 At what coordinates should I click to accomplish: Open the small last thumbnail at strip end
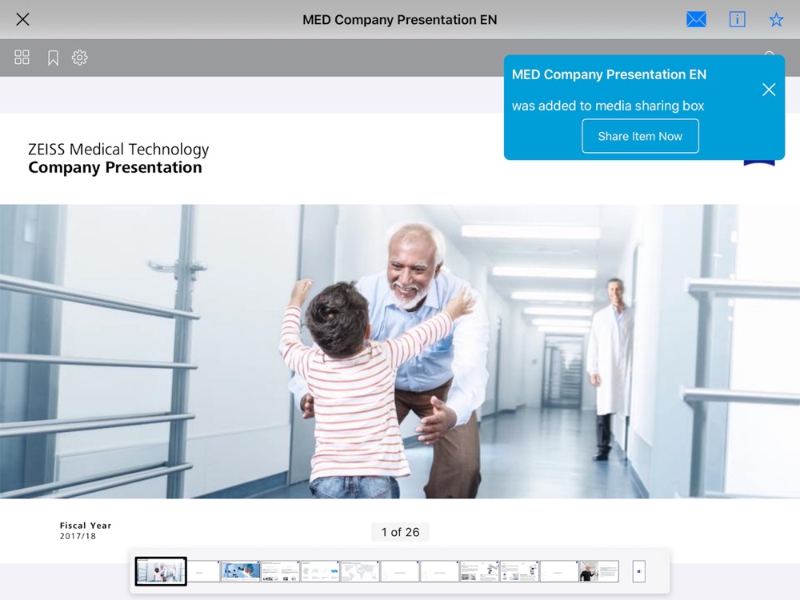pos(638,571)
